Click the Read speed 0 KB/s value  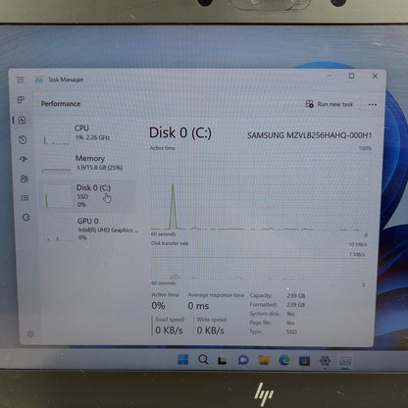tap(169, 331)
